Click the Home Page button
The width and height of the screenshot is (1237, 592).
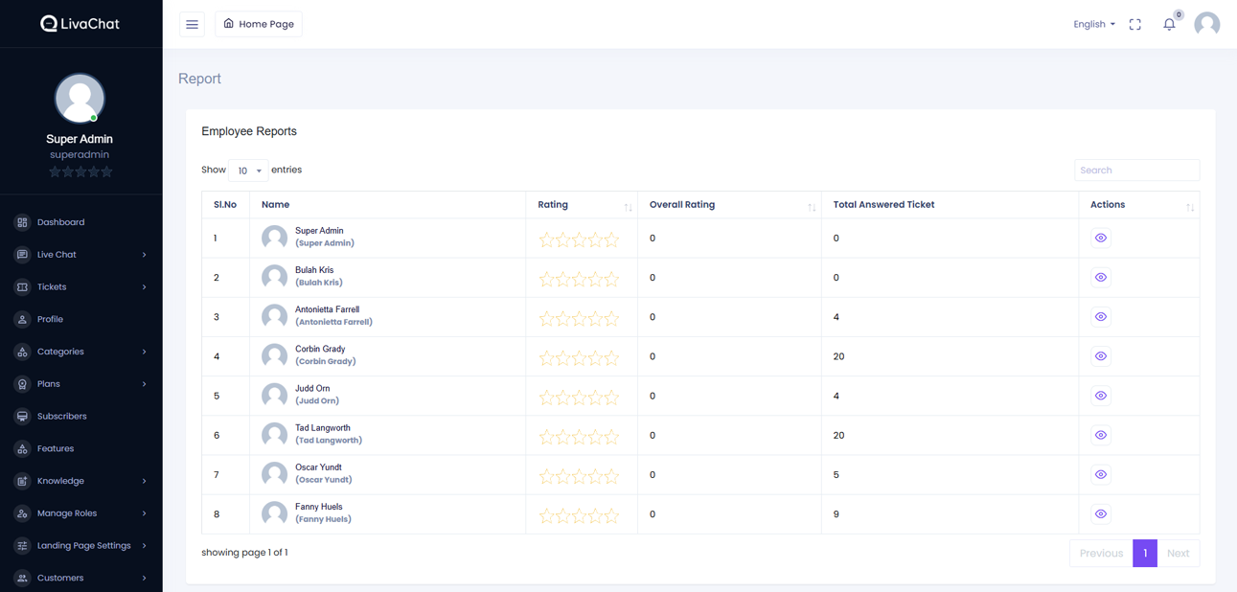click(x=259, y=24)
